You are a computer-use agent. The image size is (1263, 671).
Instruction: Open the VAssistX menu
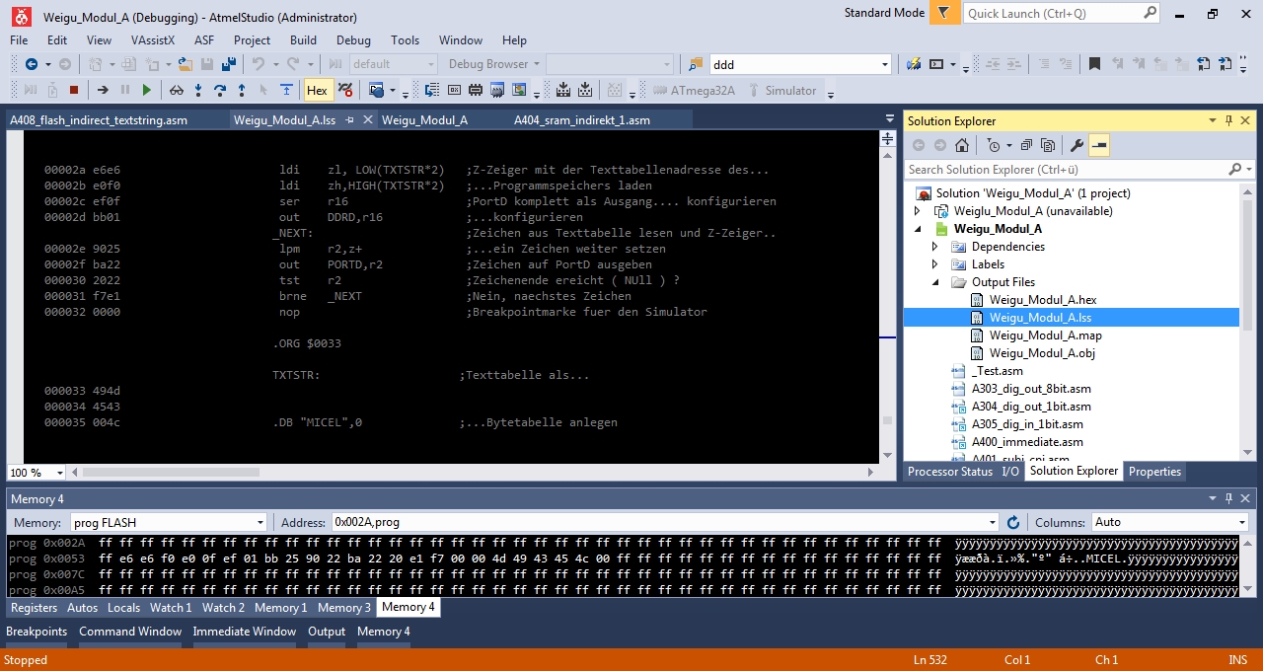(152, 40)
